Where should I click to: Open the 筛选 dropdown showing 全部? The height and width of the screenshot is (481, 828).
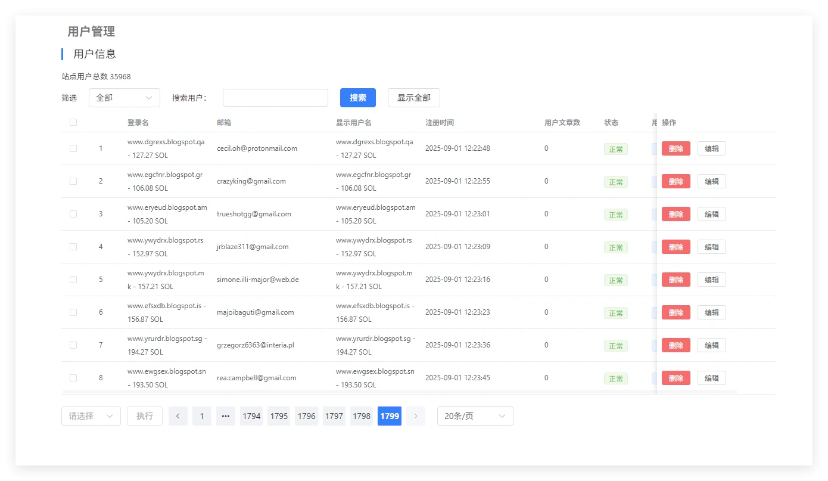124,98
